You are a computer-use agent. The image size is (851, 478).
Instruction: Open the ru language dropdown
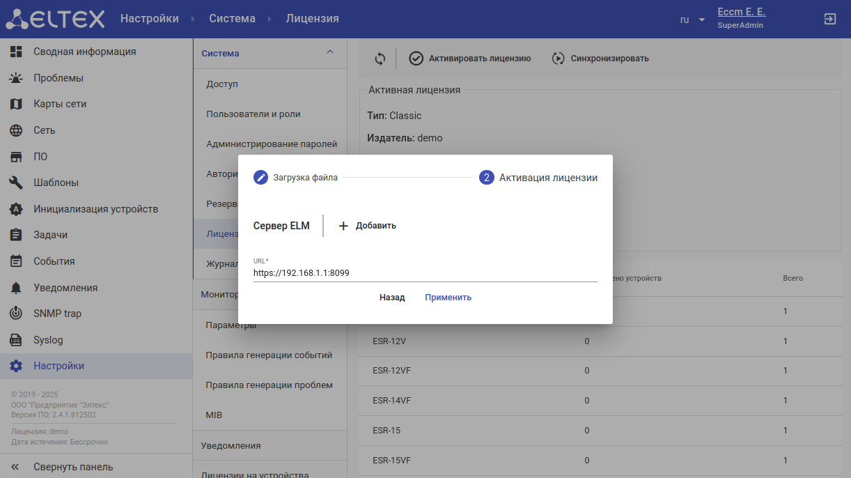pos(692,20)
